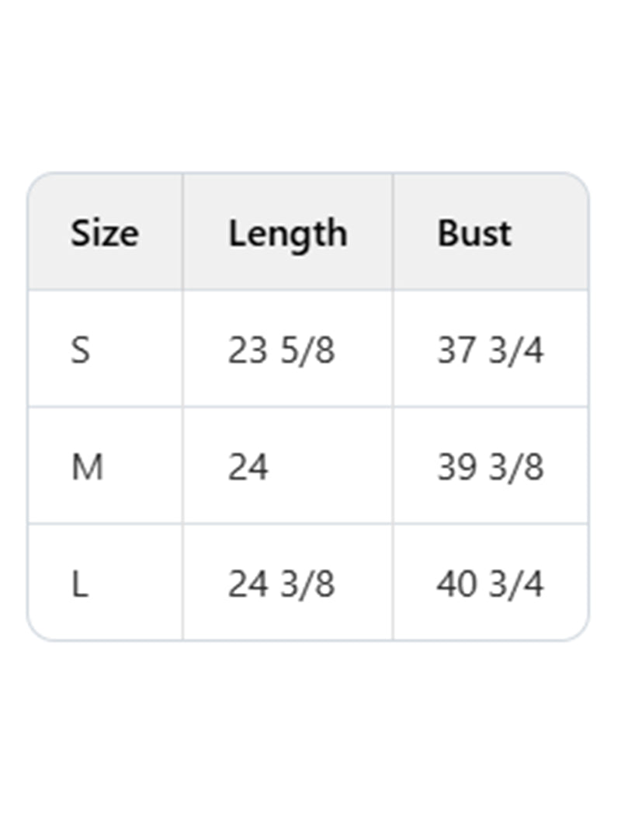
Task: Select the S size cell
Action: tap(81, 350)
